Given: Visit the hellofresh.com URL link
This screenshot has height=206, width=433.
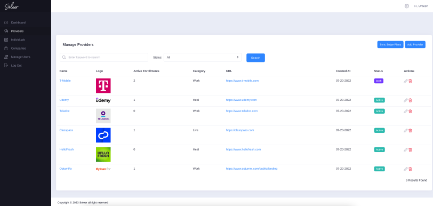Looking at the screenshot, I should coord(243,149).
